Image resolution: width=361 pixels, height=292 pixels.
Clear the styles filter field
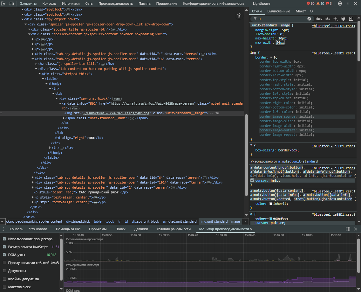pos(309,19)
